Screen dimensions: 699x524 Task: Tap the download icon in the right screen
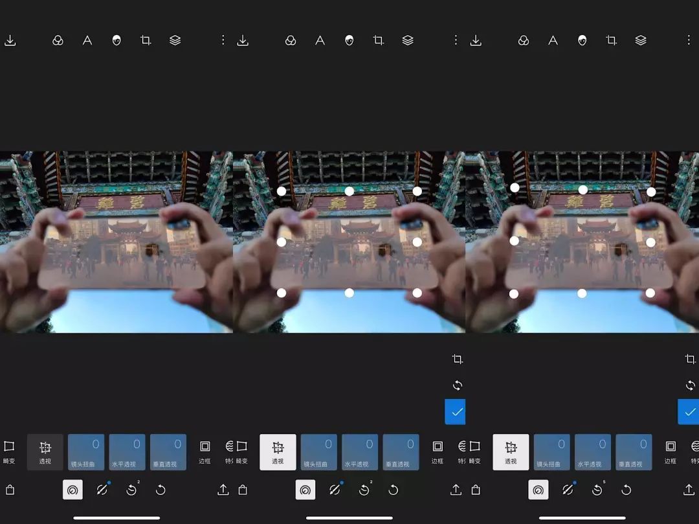(x=476, y=41)
